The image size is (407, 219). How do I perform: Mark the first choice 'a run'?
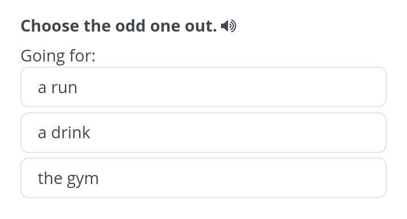coord(203,87)
